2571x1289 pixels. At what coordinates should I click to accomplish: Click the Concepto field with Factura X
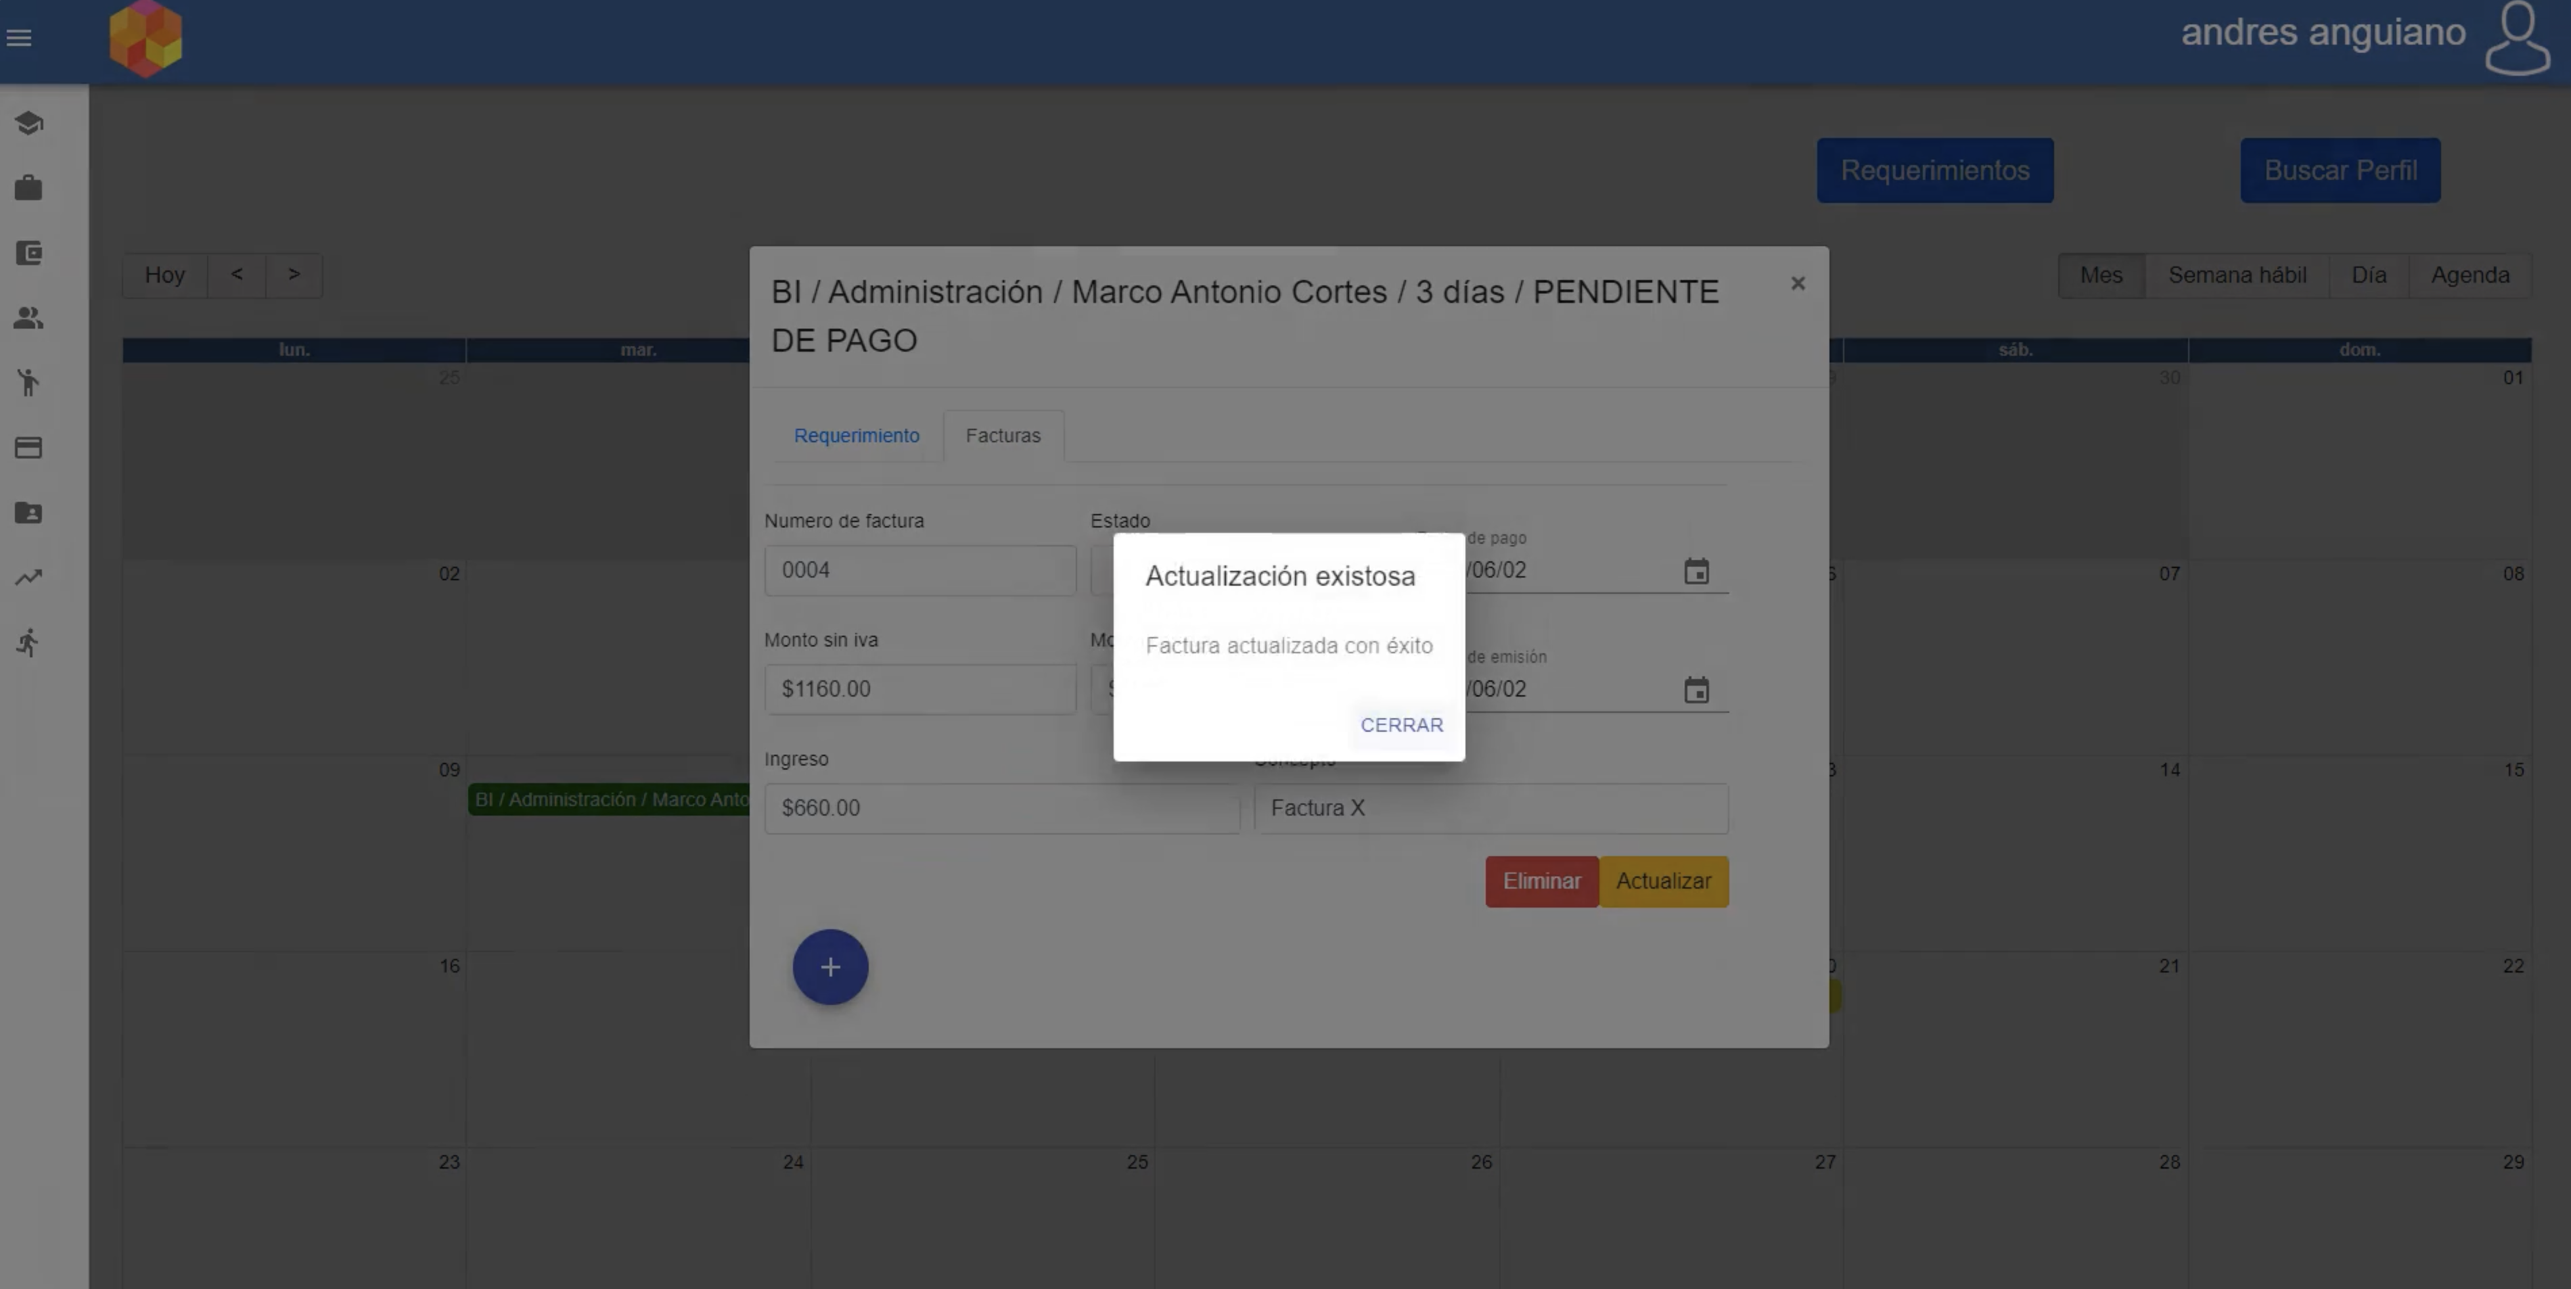click(x=1491, y=808)
